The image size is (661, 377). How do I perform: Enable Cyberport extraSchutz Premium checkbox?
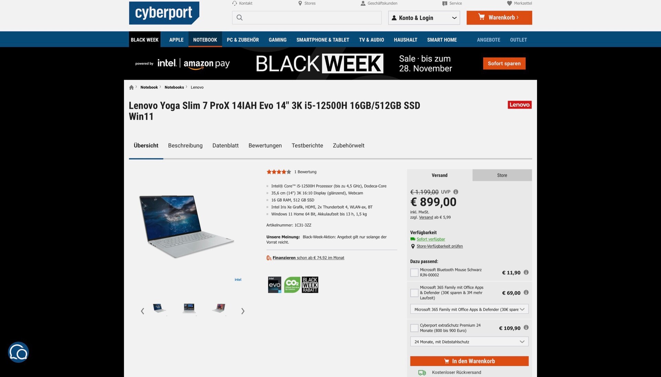(x=415, y=328)
